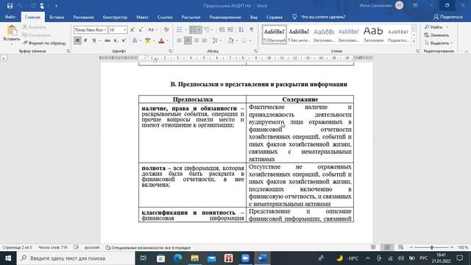Image resolution: width=471 pixels, height=265 pixels.
Task: Click the Paste (Вставить) clipboard icon
Action: 12,30
